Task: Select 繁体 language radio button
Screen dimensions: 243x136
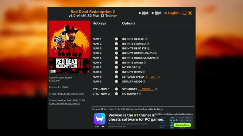Action: [153, 13]
